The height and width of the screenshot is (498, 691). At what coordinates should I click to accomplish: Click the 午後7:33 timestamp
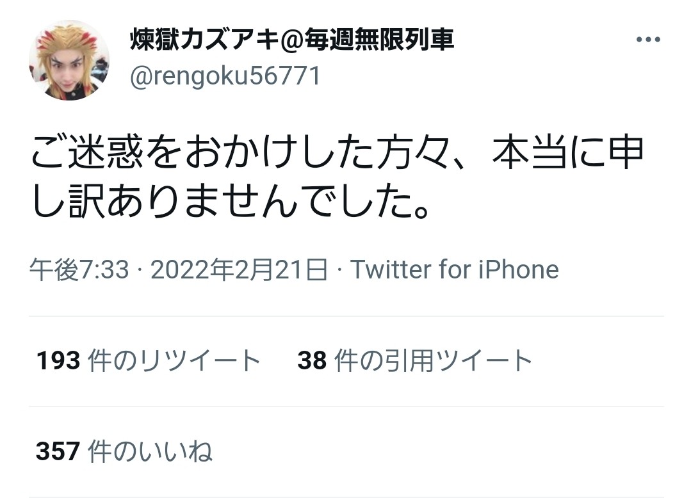click(79, 269)
